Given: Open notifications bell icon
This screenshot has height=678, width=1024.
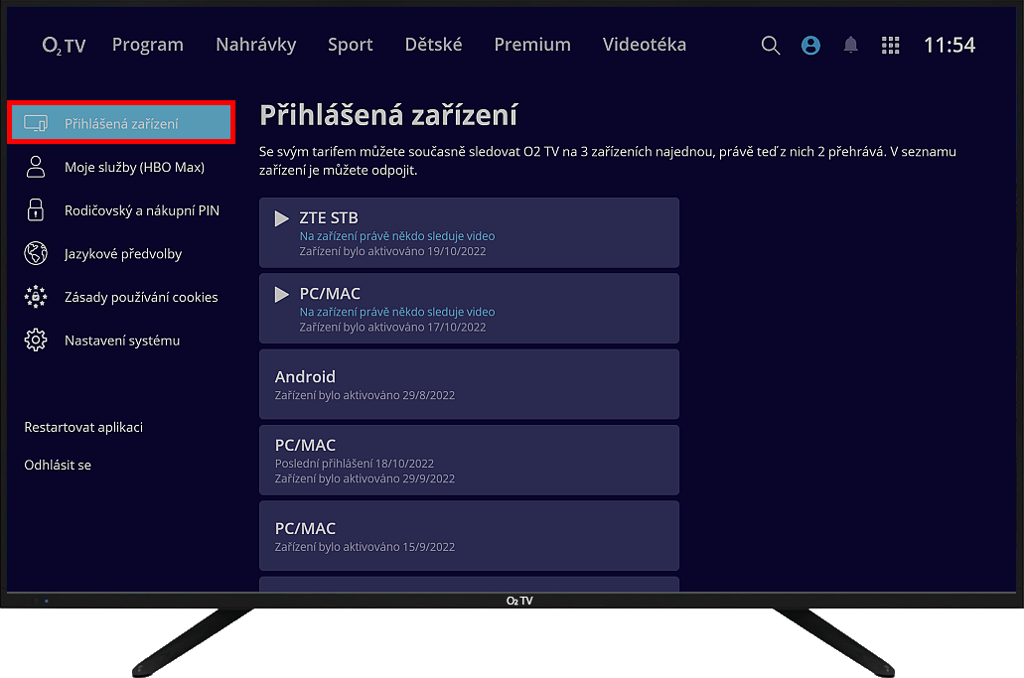Looking at the screenshot, I should point(850,46).
